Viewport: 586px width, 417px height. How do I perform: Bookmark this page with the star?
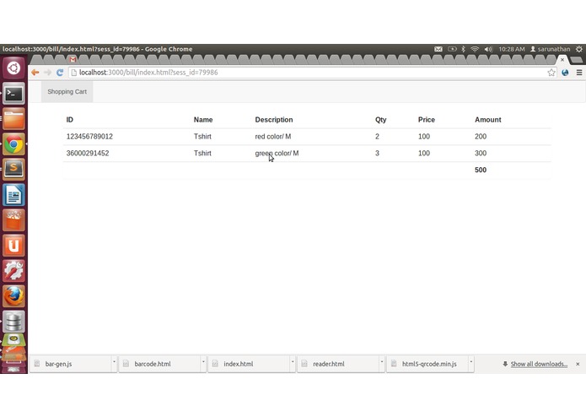click(551, 73)
